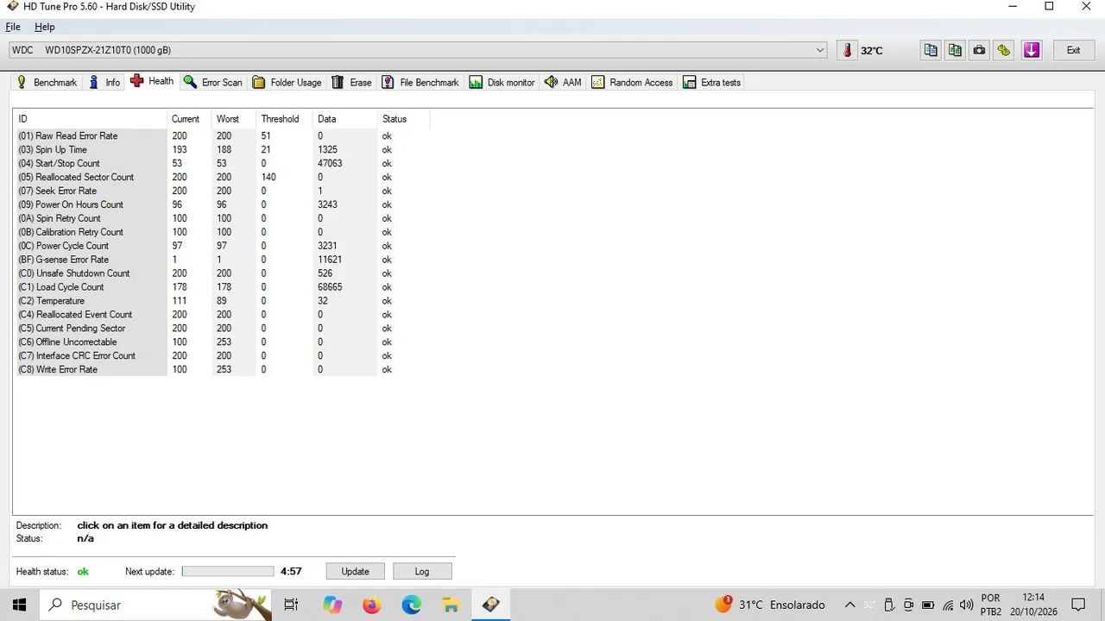The image size is (1105, 621).
Task: Open Task View on taskbar
Action: 291,605
